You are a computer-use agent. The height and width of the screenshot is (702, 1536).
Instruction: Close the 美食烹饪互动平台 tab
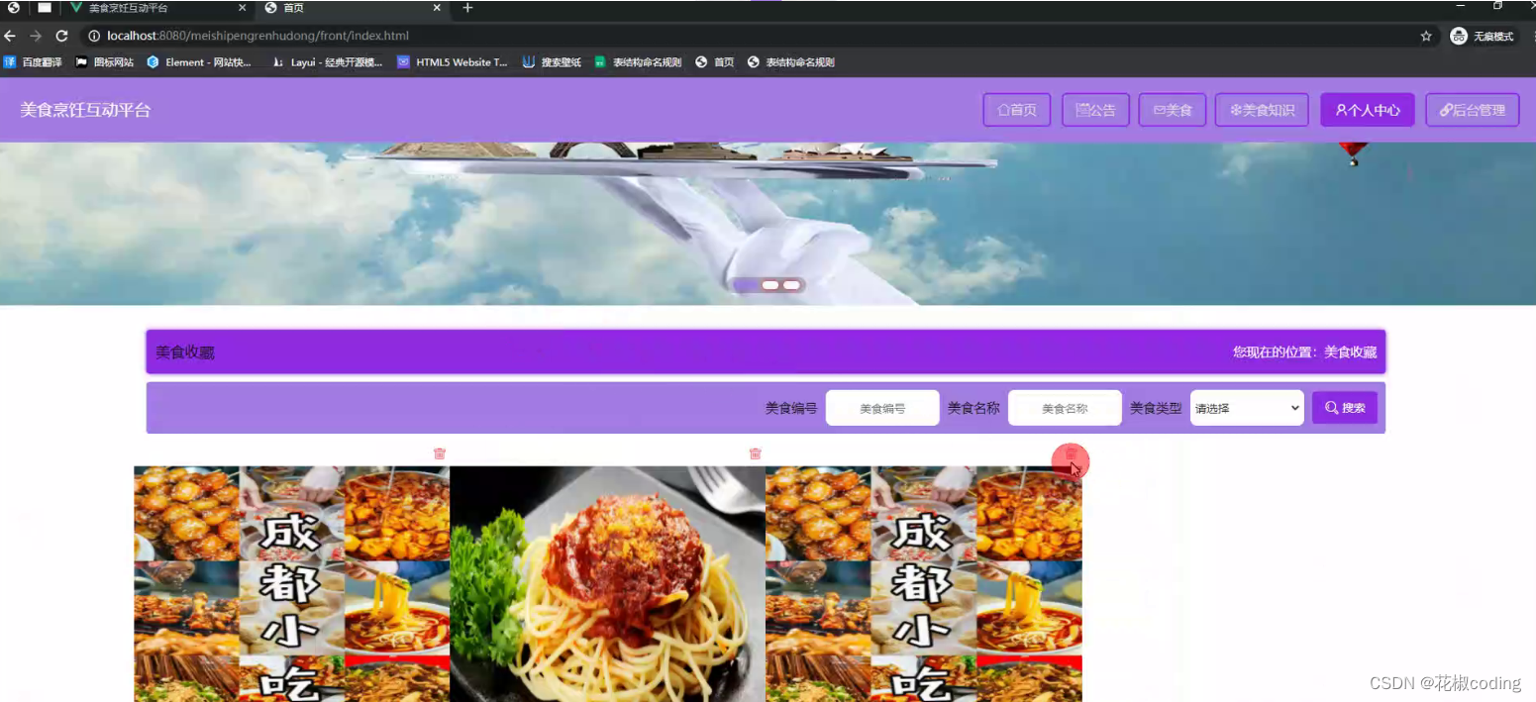pyautogui.click(x=243, y=8)
